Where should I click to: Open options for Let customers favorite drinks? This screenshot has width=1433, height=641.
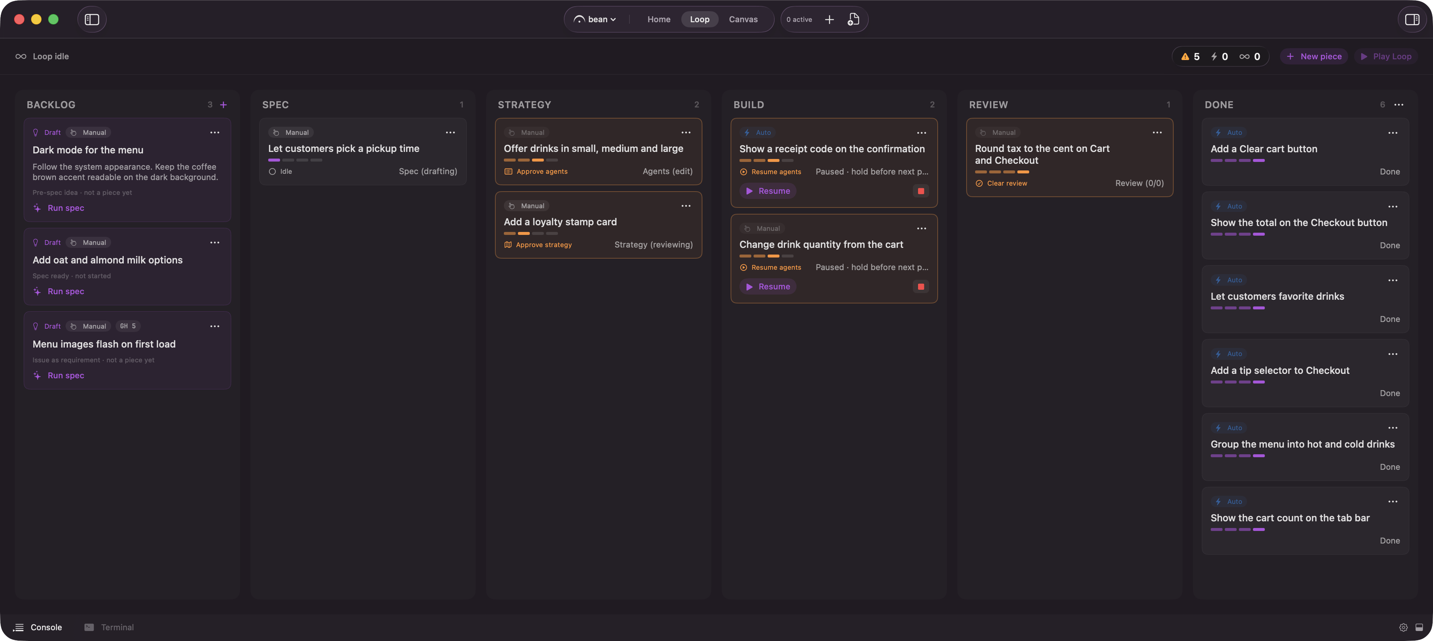click(1392, 280)
